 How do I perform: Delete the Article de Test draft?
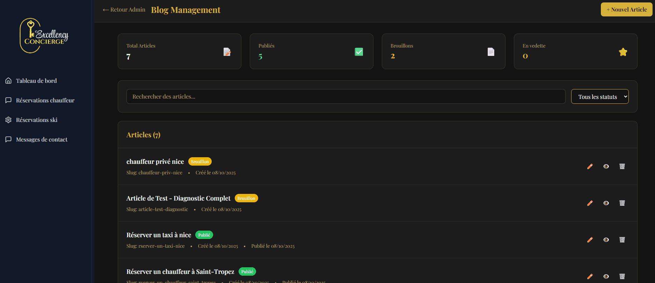click(622, 203)
